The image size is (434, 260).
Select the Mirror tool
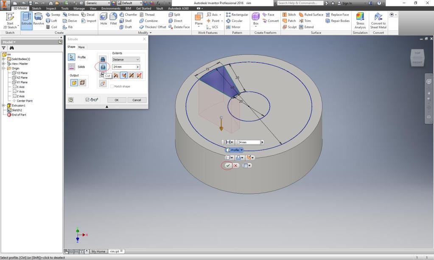click(x=233, y=27)
